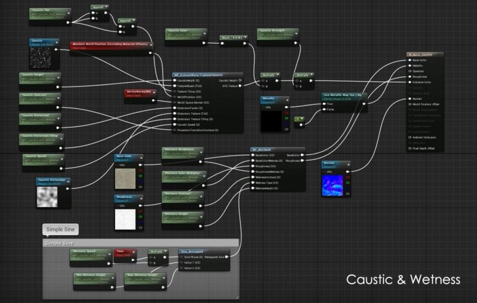Select the Caustic Distorsion cloud texture thumbnail
The image size is (477, 303).
[47, 197]
